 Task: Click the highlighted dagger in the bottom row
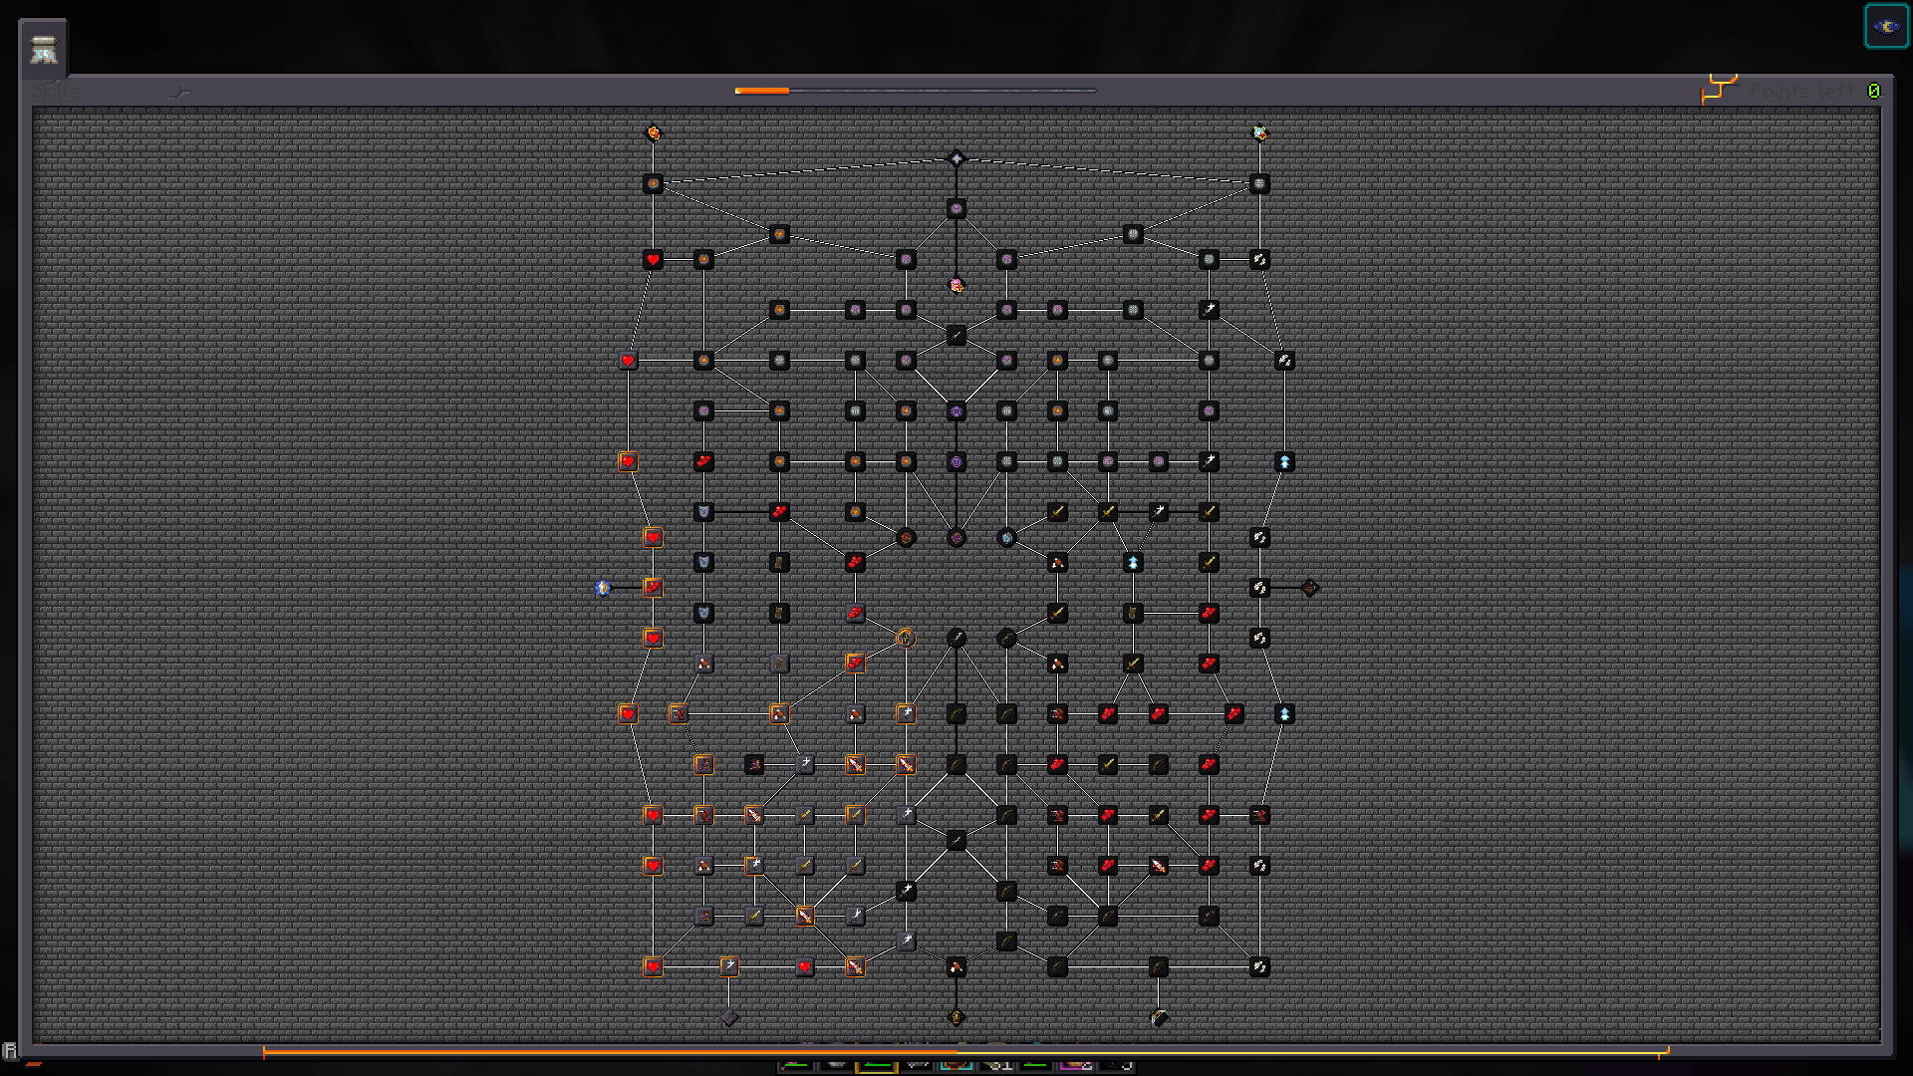(855, 967)
